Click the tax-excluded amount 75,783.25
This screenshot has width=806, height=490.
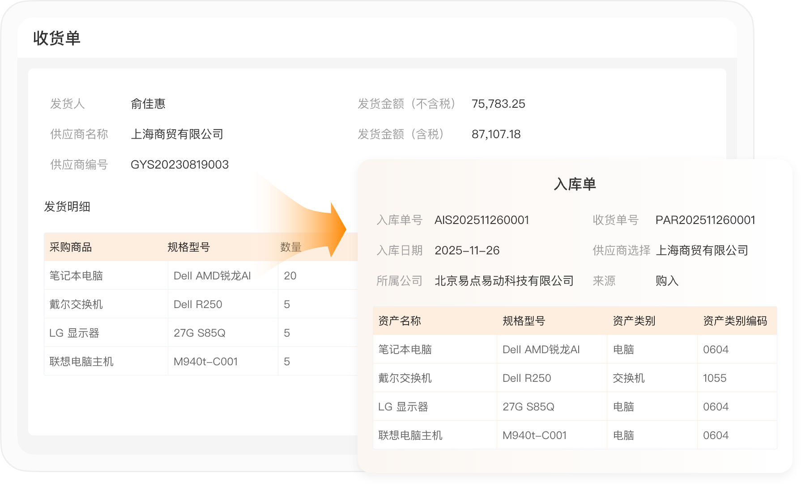498,104
